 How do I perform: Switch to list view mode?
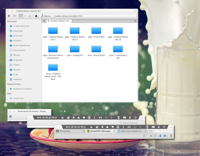pyautogui.click(x=25, y=16)
